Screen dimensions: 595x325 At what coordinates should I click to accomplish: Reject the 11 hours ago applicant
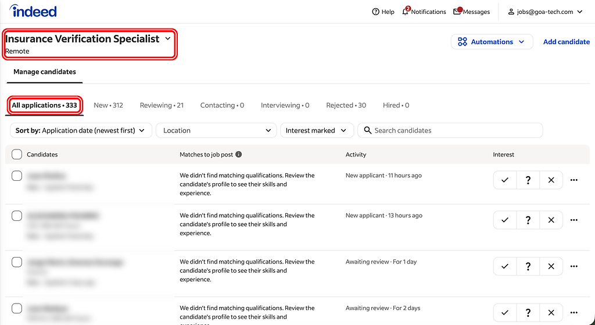click(x=551, y=180)
